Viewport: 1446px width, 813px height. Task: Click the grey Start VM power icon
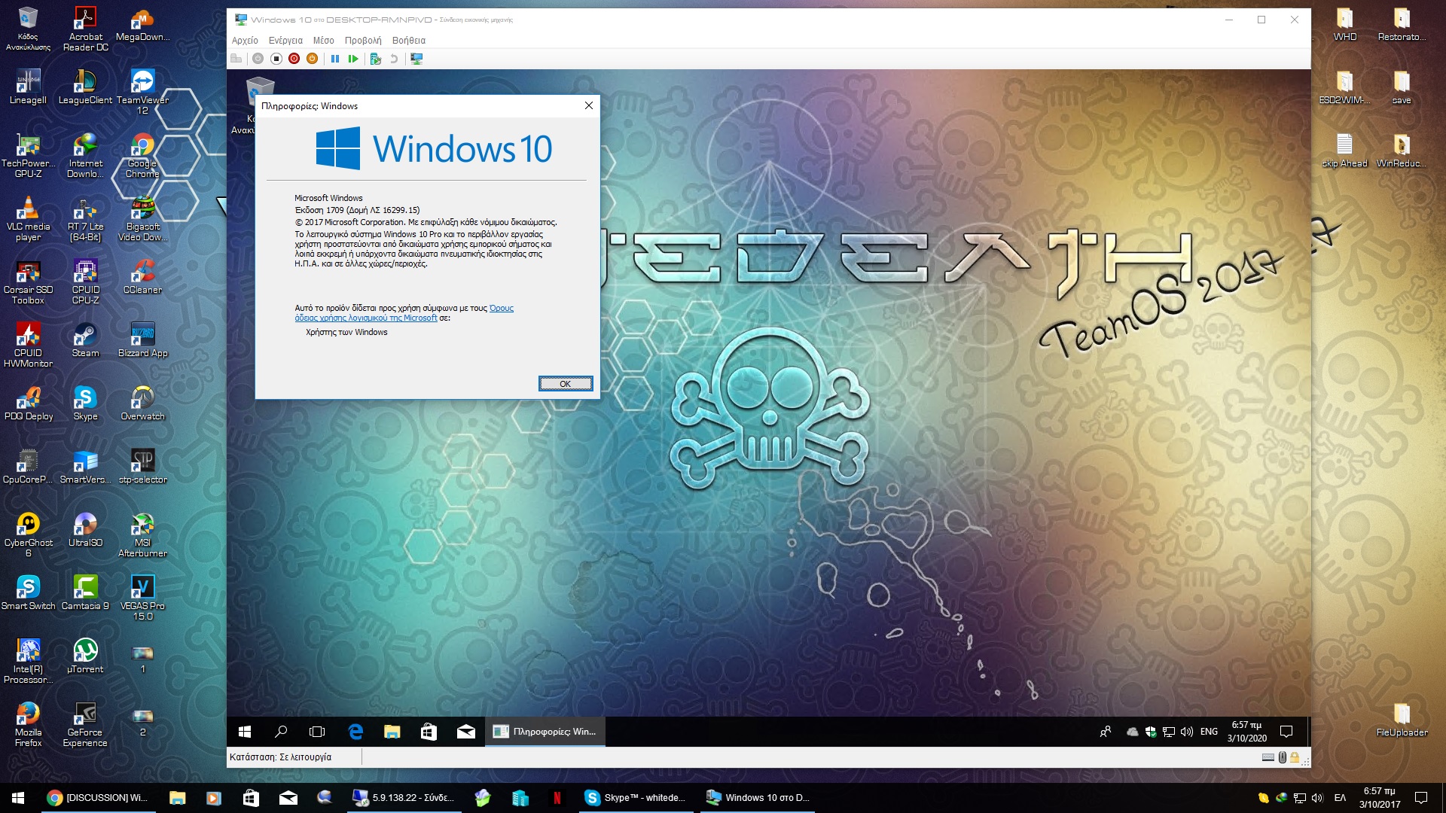point(258,59)
